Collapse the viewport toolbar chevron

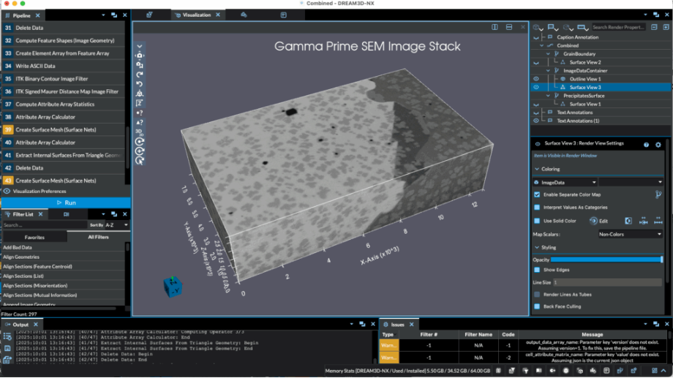click(140, 46)
